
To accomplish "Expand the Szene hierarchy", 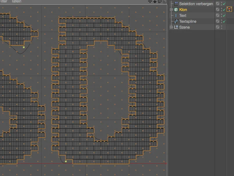I will [171, 27].
